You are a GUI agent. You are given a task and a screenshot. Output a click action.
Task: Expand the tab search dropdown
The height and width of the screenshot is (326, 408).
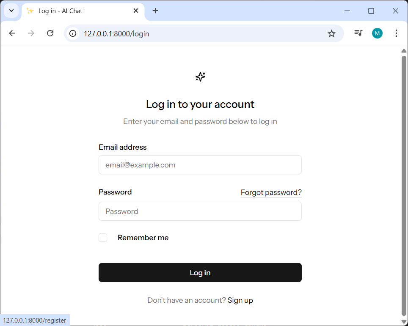(x=11, y=11)
